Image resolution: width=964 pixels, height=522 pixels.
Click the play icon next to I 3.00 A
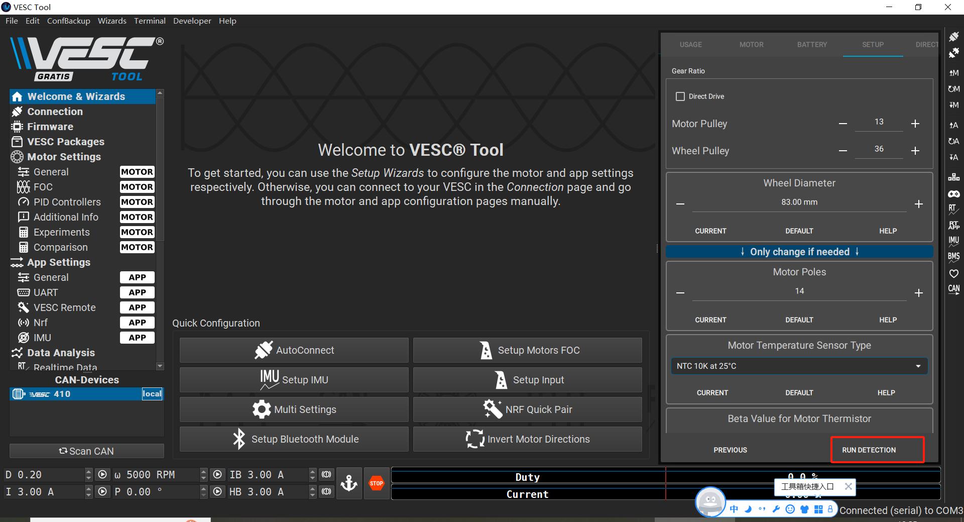coord(102,492)
